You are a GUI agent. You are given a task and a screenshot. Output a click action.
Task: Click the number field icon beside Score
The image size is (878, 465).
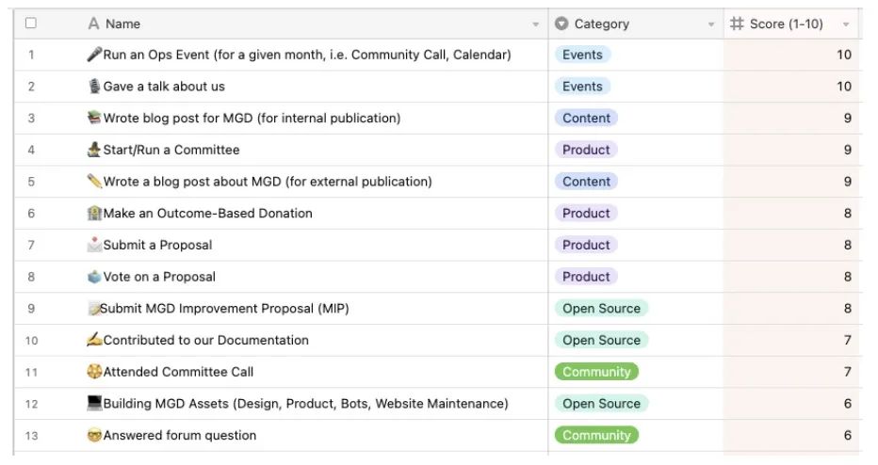pos(737,24)
